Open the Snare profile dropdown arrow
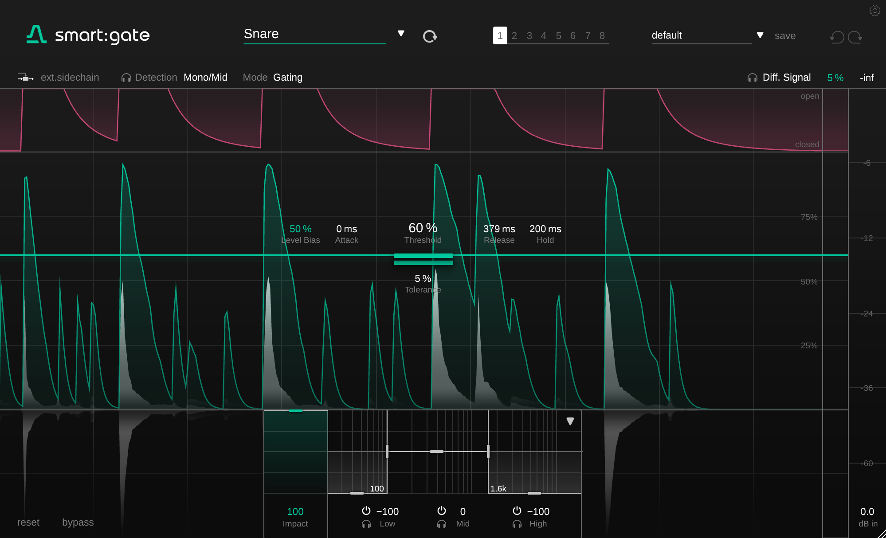This screenshot has height=538, width=886. pyautogui.click(x=401, y=34)
